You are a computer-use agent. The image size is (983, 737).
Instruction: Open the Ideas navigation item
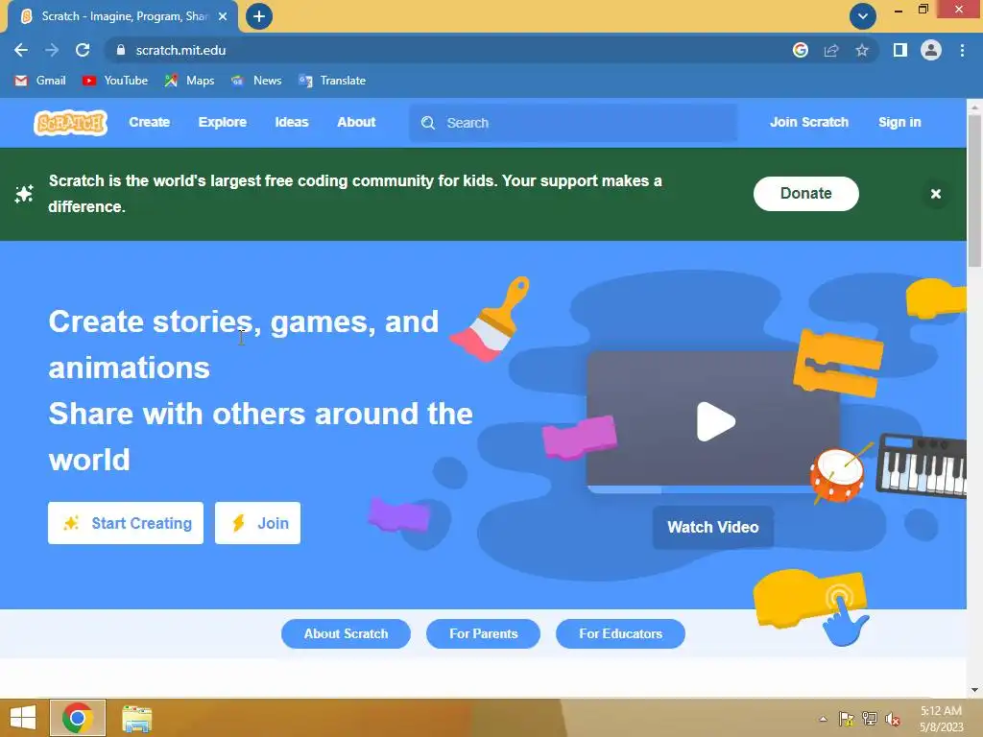pos(292,122)
